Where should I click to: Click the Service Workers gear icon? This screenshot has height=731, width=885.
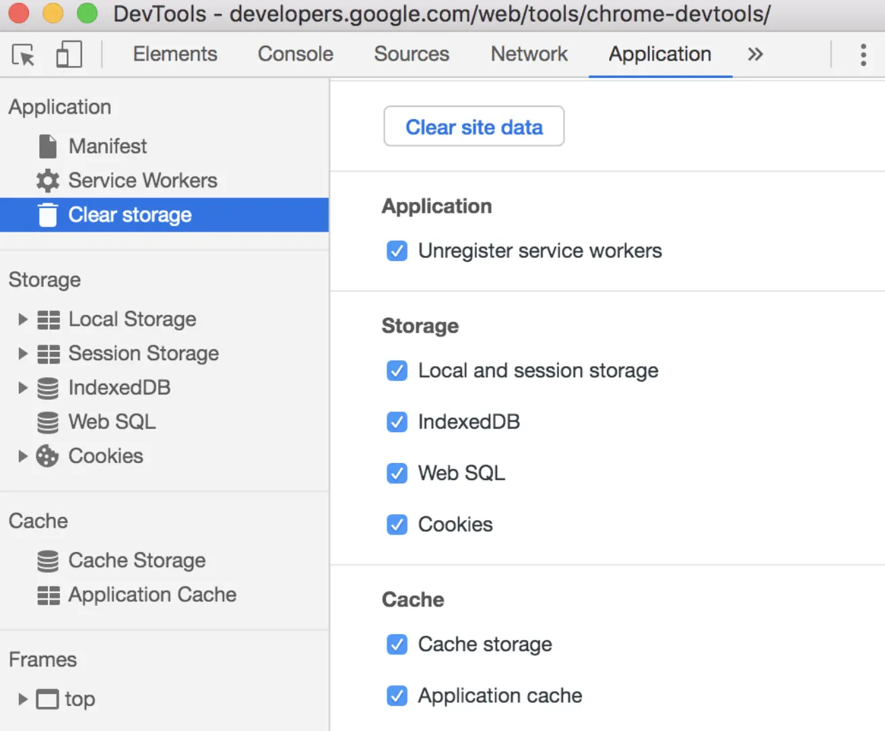pos(48,180)
